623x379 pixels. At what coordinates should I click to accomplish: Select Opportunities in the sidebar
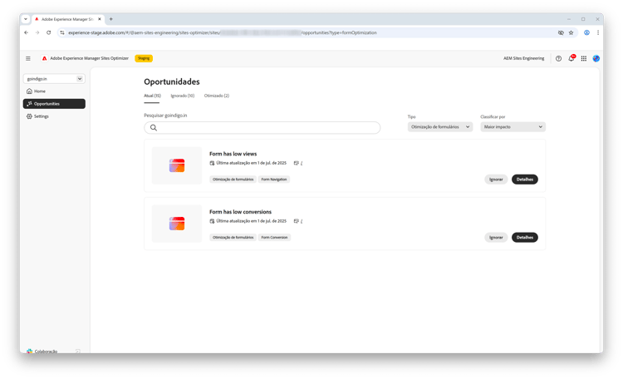(54, 104)
